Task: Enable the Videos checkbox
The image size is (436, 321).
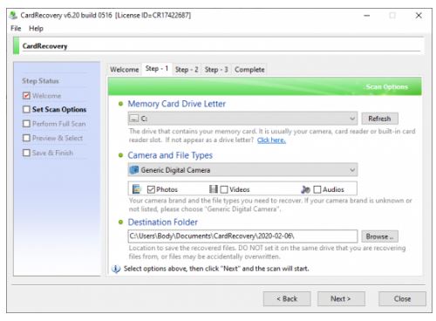Action: 224,189
